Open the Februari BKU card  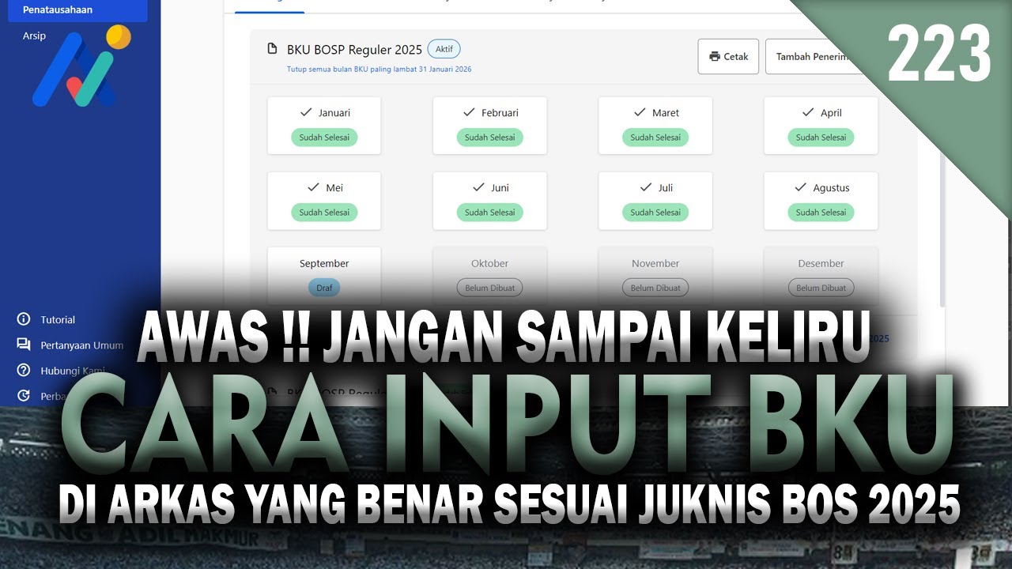(489, 126)
